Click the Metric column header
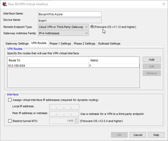The height and width of the screenshot is (141, 168). click(114, 60)
